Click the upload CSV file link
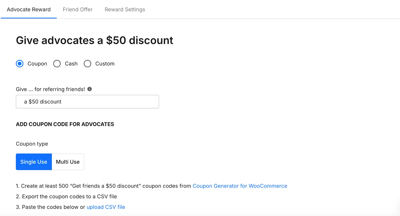Screen dimensions: 400x216 pyautogui.click(x=106, y=207)
